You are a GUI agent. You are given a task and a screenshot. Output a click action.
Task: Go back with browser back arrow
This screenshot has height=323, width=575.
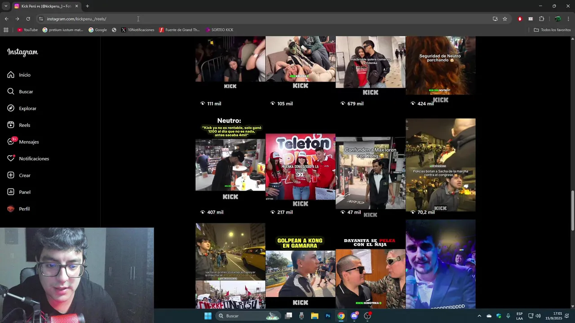(x=6, y=19)
